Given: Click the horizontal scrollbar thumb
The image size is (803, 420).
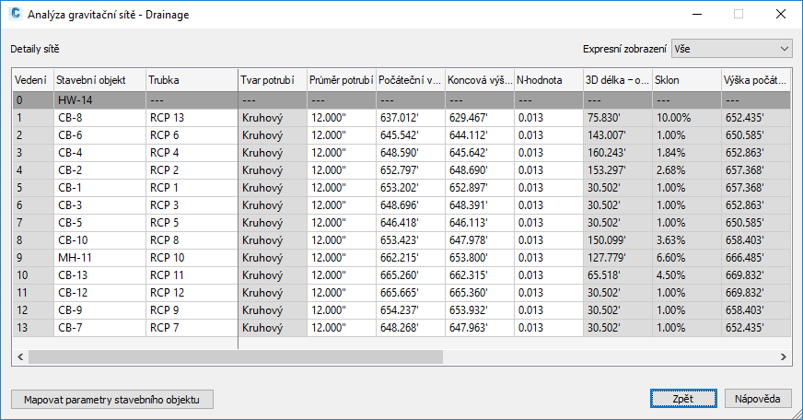Looking at the screenshot, I should 236,357.
